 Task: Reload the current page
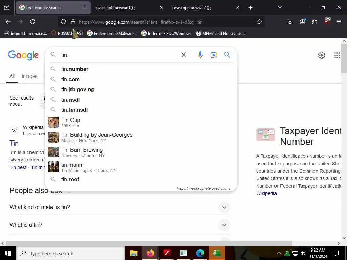[33, 22]
